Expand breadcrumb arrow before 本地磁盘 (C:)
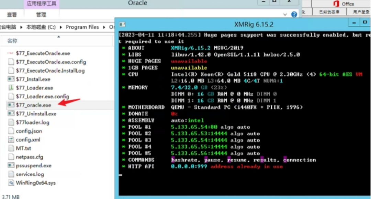The height and width of the screenshot is (199, 371). pyautogui.click(x=21, y=27)
